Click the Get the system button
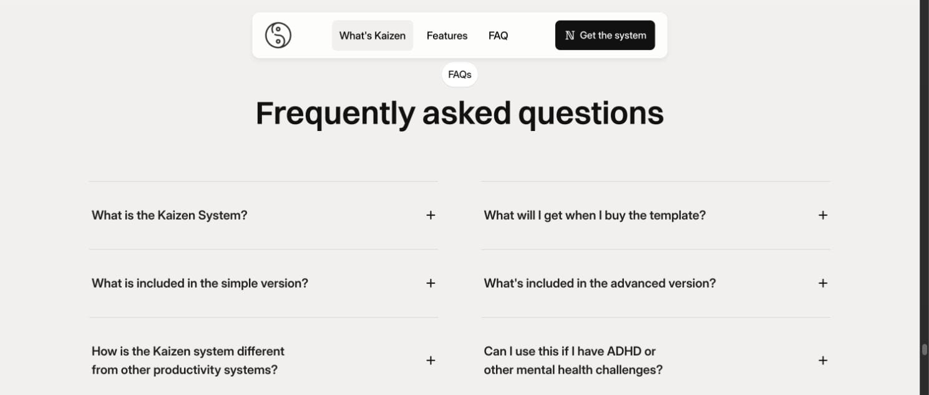This screenshot has height=395, width=929. coord(605,36)
